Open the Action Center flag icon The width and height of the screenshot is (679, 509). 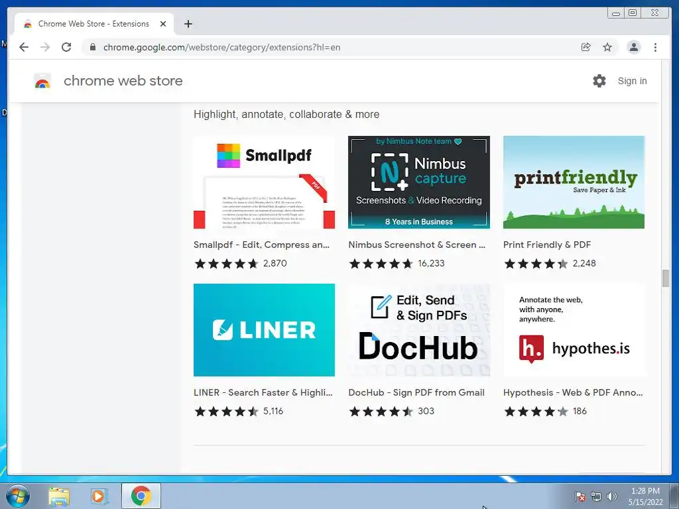click(x=580, y=496)
